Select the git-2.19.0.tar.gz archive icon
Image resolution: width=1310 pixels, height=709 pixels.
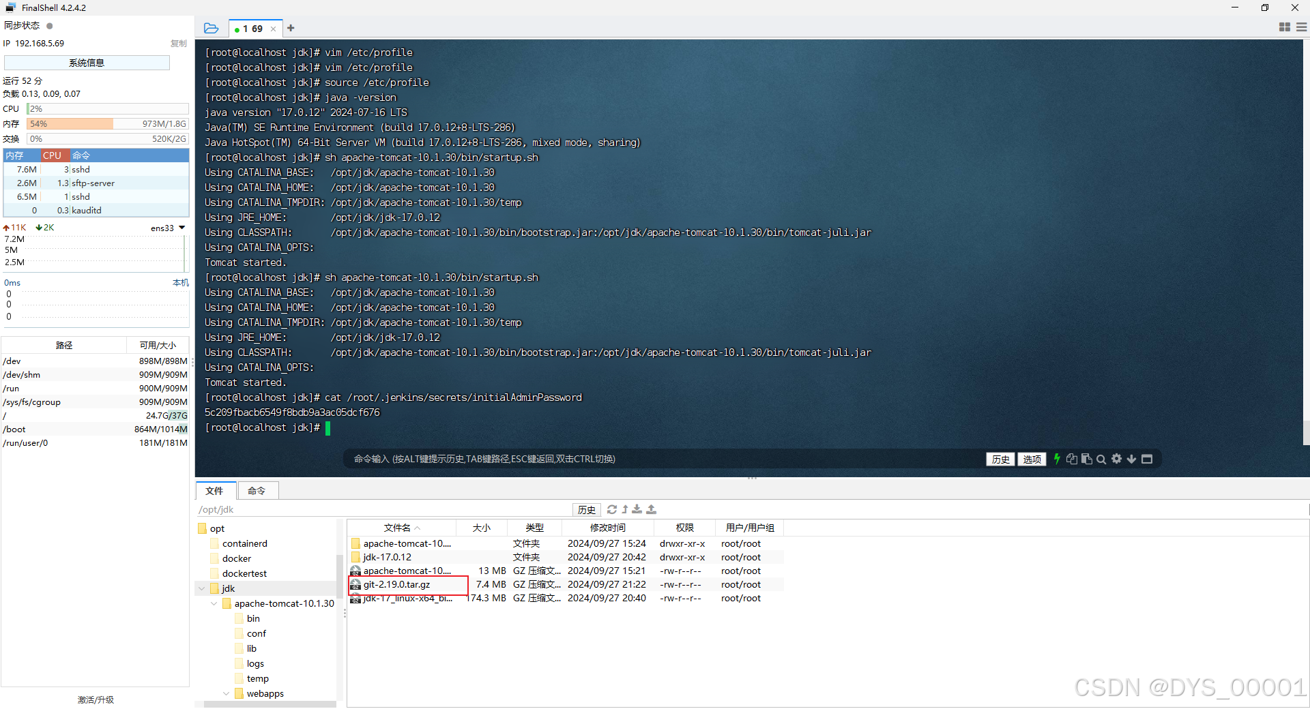pos(355,584)
